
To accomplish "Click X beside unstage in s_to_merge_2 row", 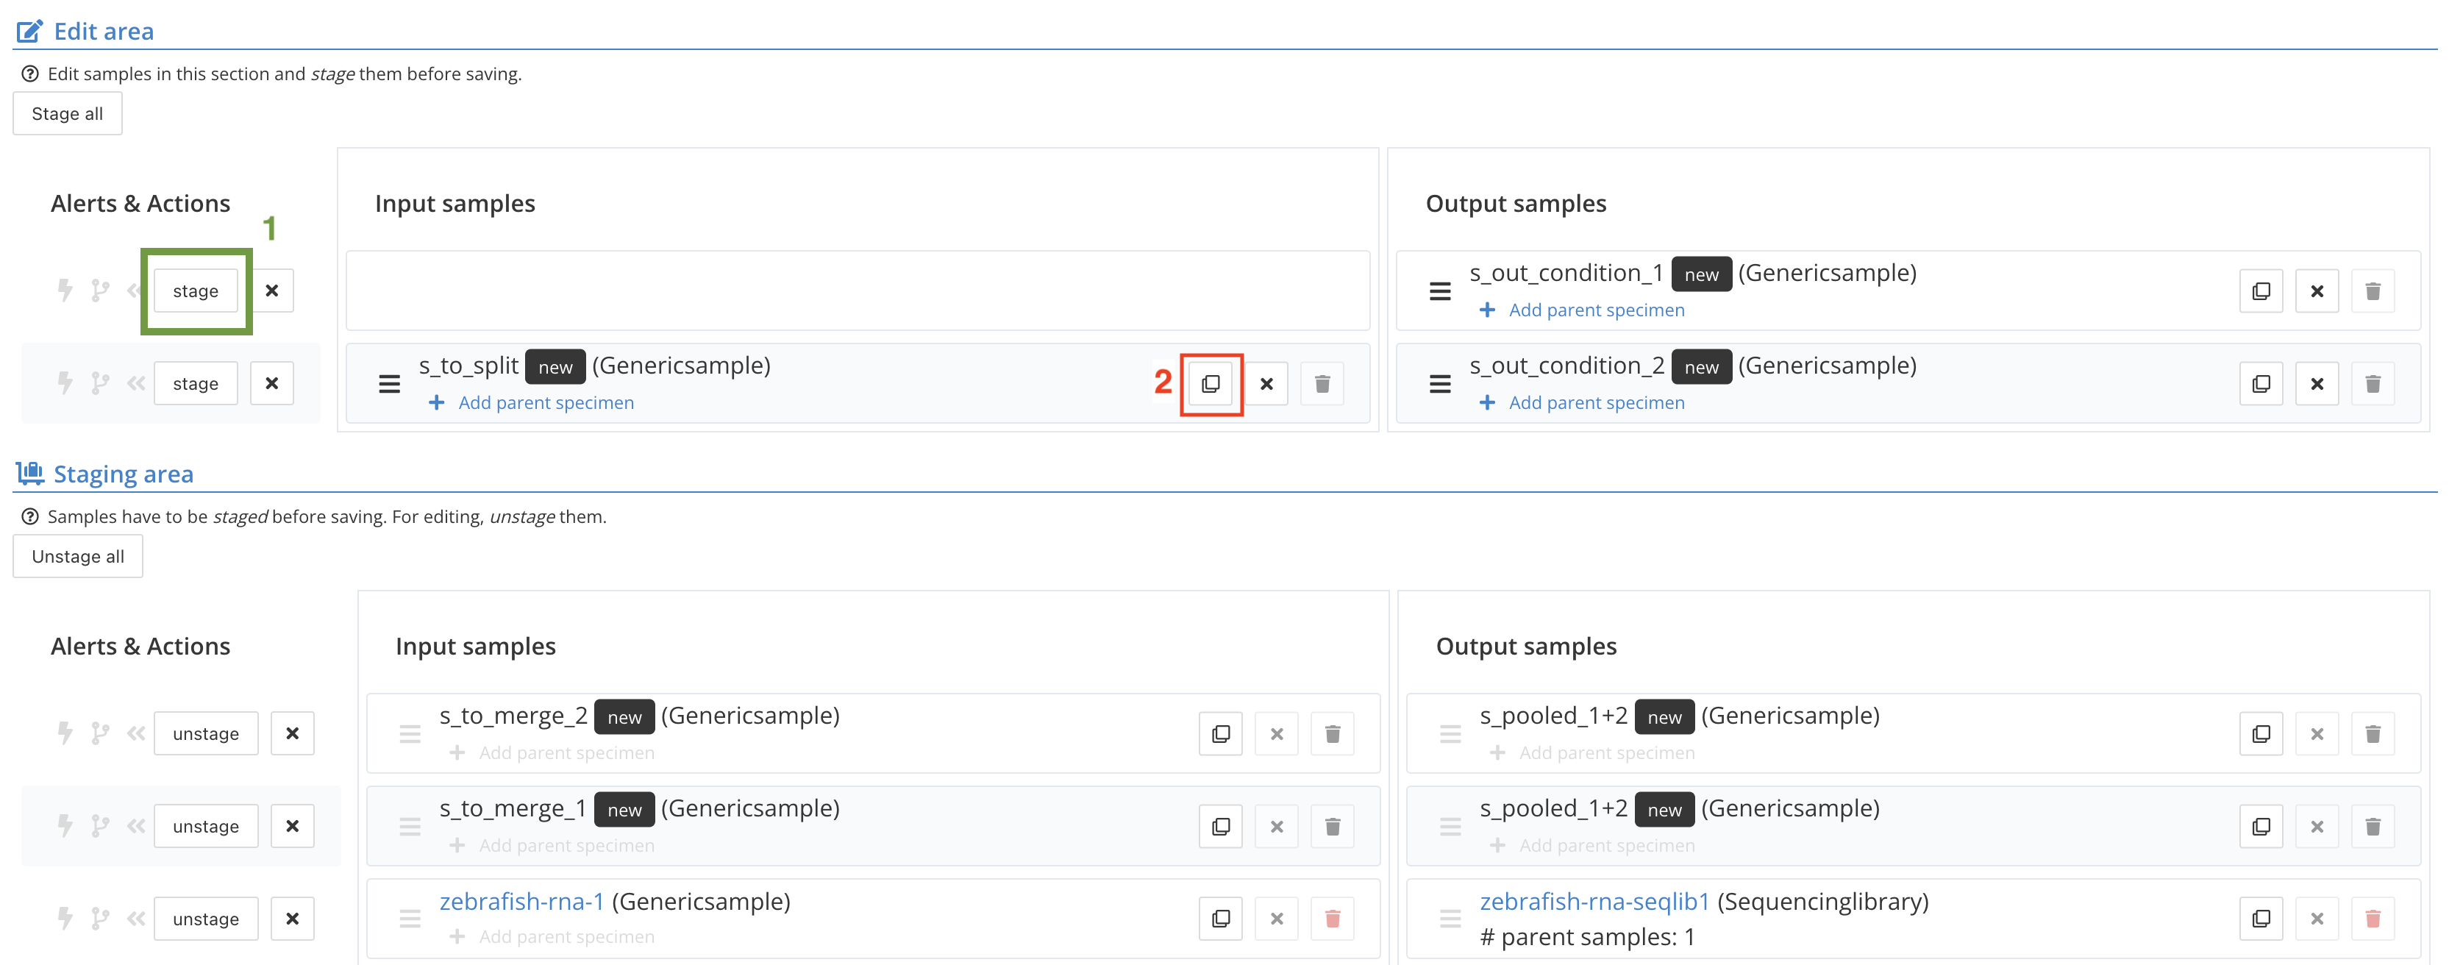I will [293, 734].
